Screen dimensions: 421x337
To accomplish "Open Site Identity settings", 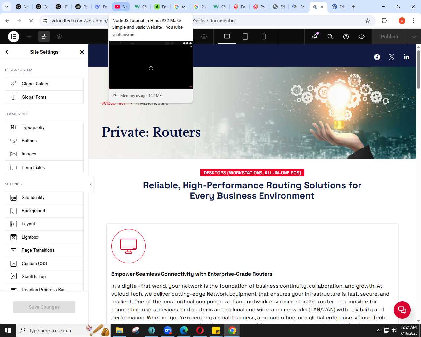I will [x=44, y=198].
